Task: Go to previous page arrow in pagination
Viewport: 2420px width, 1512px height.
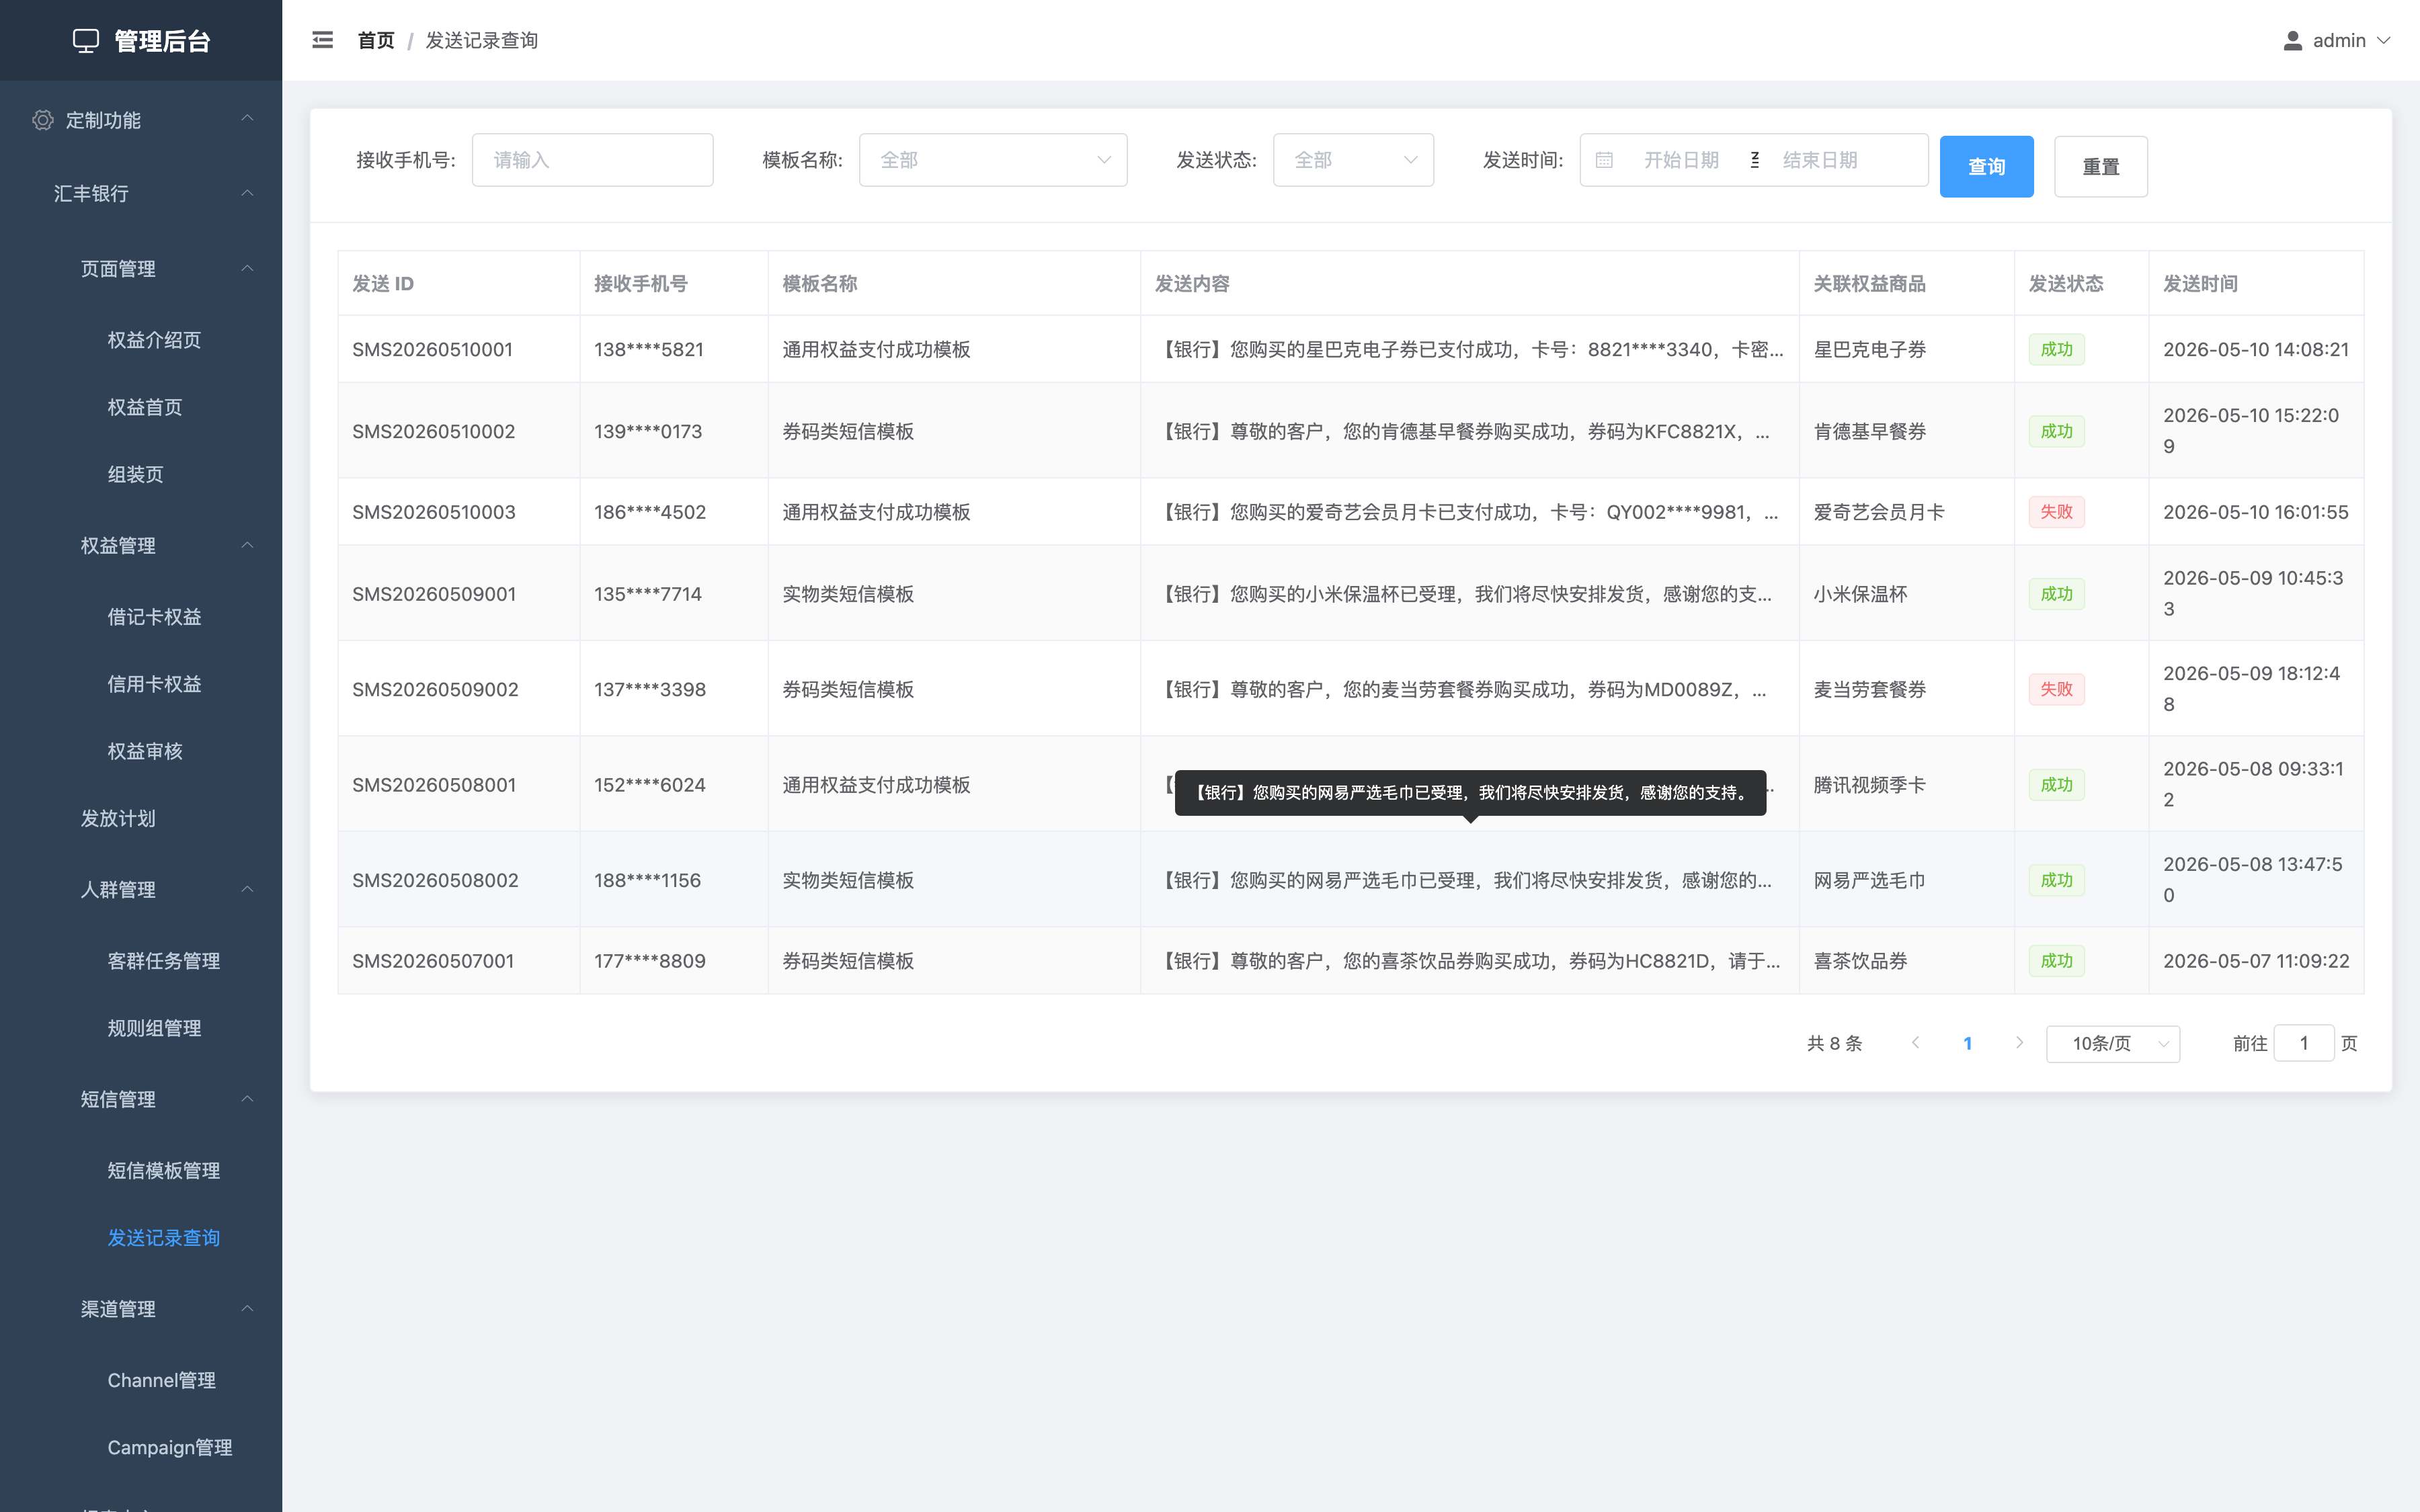Action: click(1915, 1043)
